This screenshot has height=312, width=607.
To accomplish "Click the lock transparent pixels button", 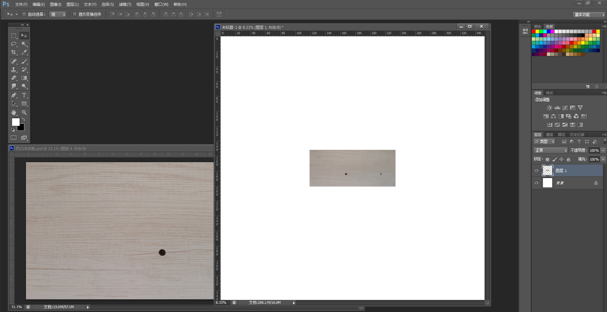I will click(547, 159).
